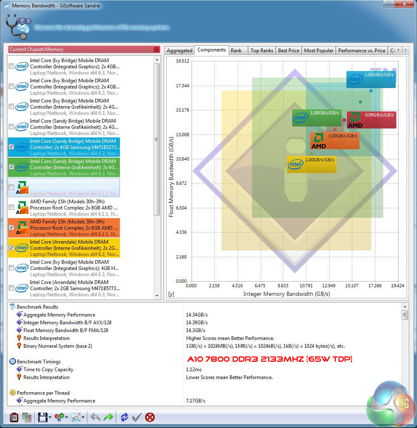The height and width of the screenshot is (428, 417).
Task: Click the '14.34GB/s' result value
Action: [x=197, y=315]
